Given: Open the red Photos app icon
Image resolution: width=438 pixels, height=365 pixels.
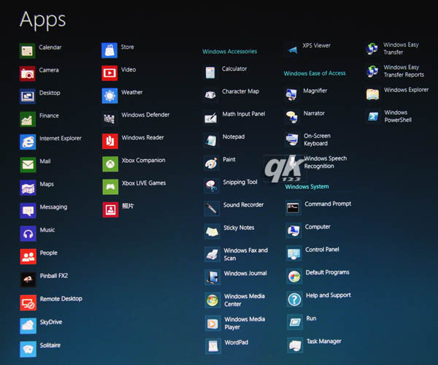Looking at the screenshot, I should coord(110,210).
